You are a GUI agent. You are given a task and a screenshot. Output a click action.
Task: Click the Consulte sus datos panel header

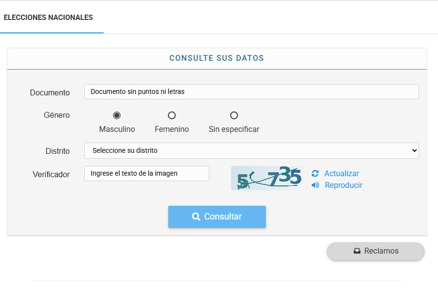point(217,58)
